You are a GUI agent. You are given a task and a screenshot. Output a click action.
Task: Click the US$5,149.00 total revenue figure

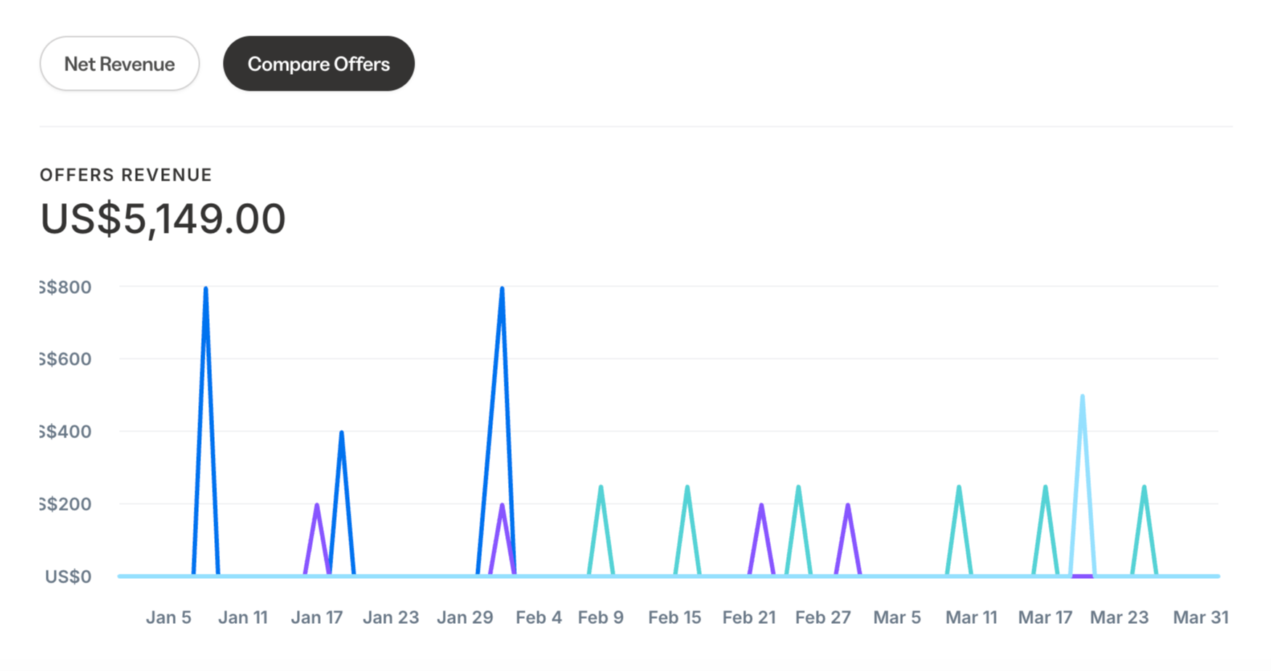(163, 218)
